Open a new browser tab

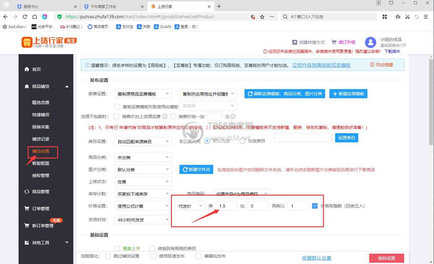(x=219, y=6)
